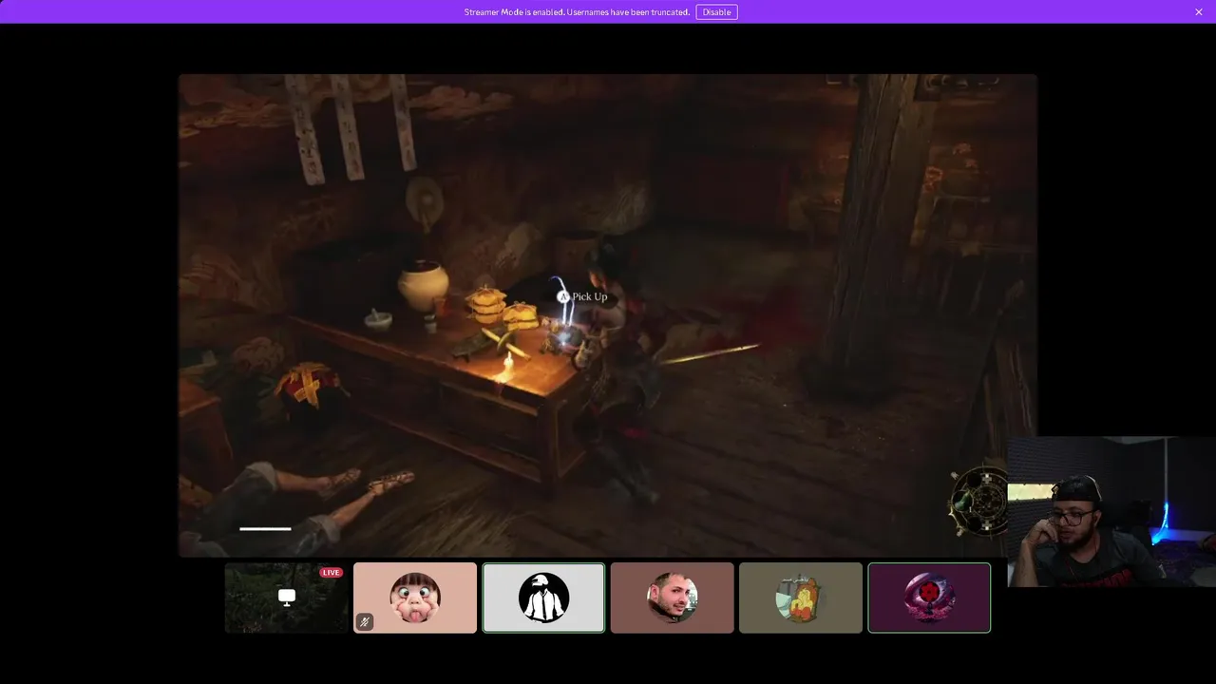Select the cartoon character avatar tile
The width and height of the screenshot is (1216, 684).
pyautogui.click(x=801, y=598)
